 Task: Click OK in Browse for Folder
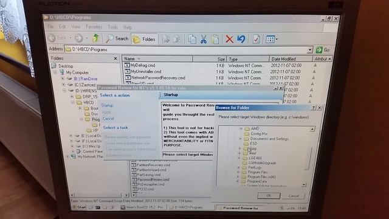(x=269, y=196)
